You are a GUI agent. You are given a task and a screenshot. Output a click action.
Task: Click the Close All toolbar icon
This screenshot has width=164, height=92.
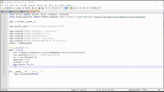16,8
